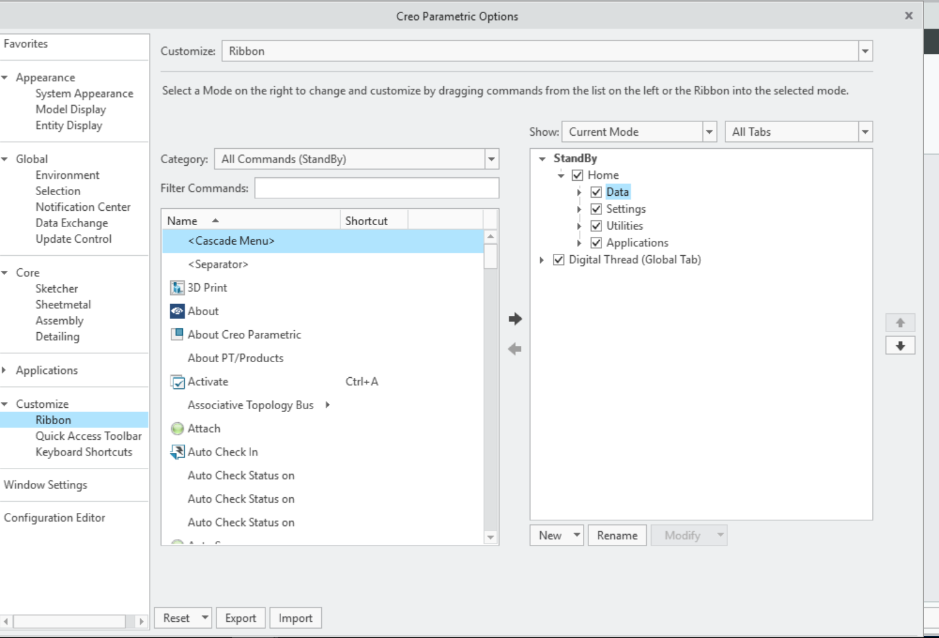Click the Filter Commands input field
The width and height of the screenshot is (939, 638).
(x=376, y=188)
